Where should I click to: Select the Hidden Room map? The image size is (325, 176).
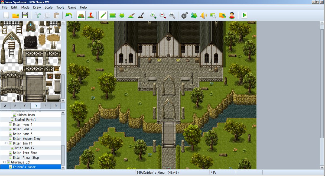25,115
